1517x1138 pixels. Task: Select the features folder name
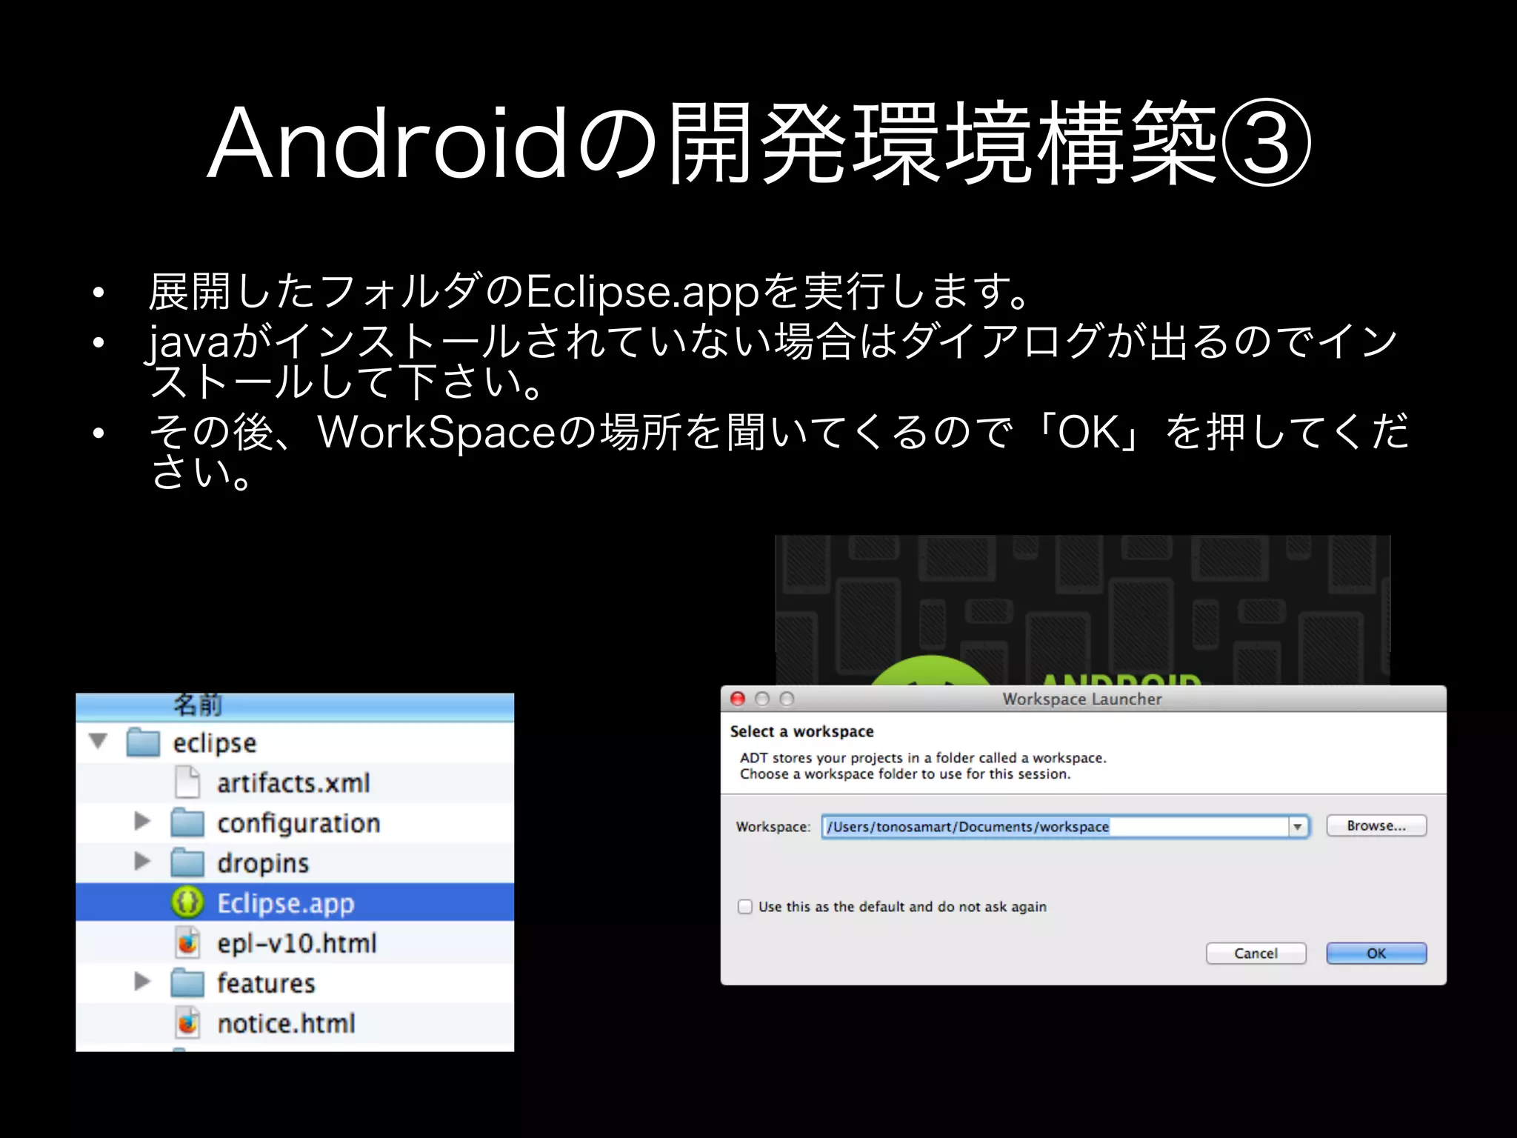pyautogui.click(x=266, y=983)
